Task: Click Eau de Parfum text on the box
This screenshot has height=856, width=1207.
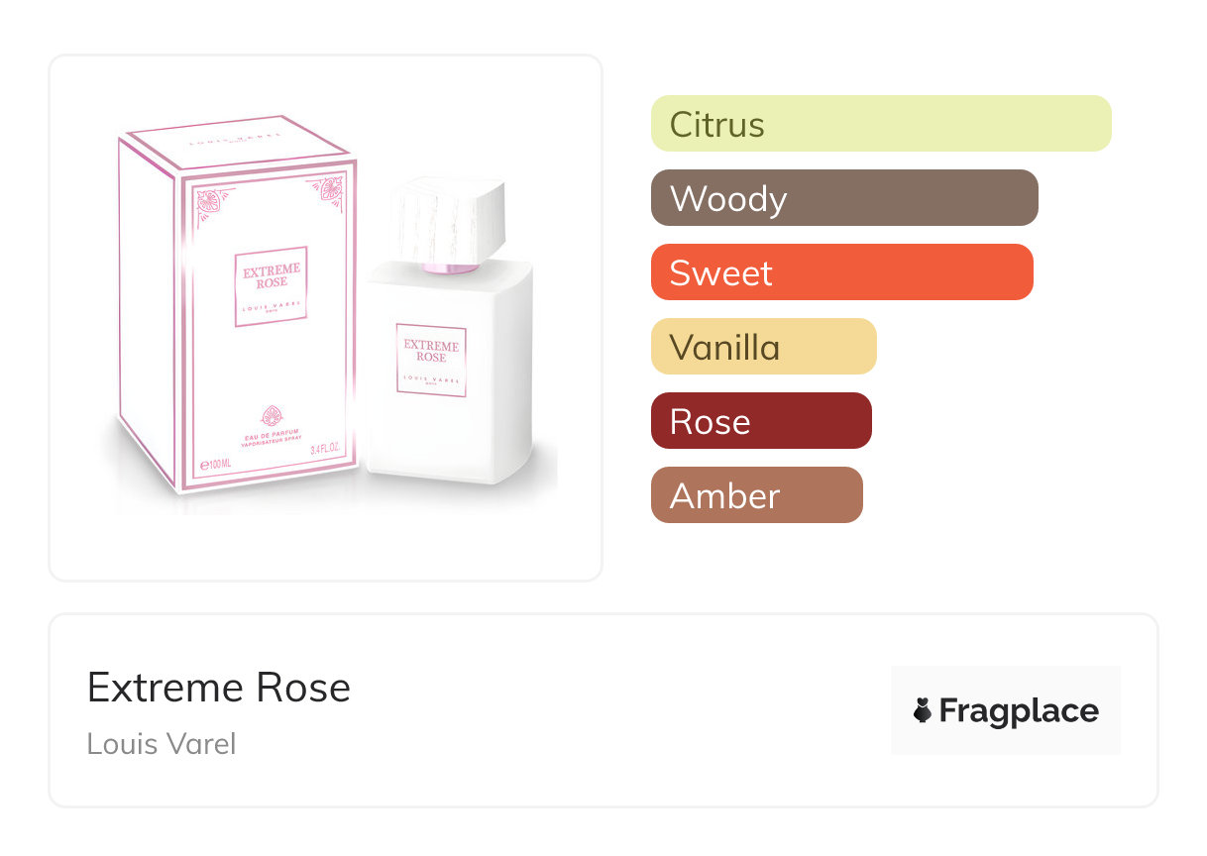Action: (x=270, y=437)
